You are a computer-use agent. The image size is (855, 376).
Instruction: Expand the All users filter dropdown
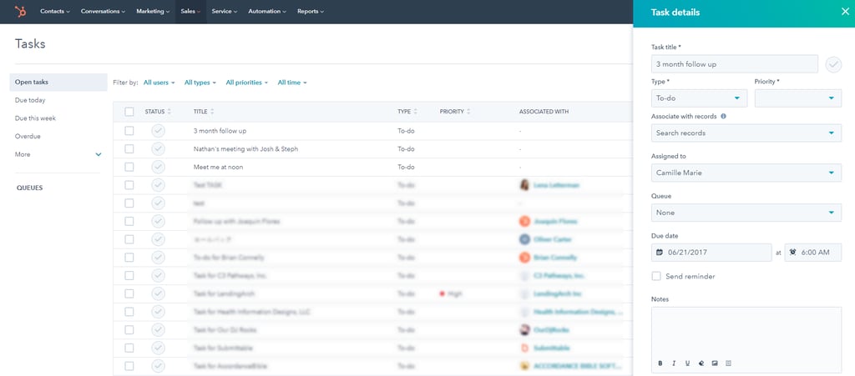click(x=159, y=83)
